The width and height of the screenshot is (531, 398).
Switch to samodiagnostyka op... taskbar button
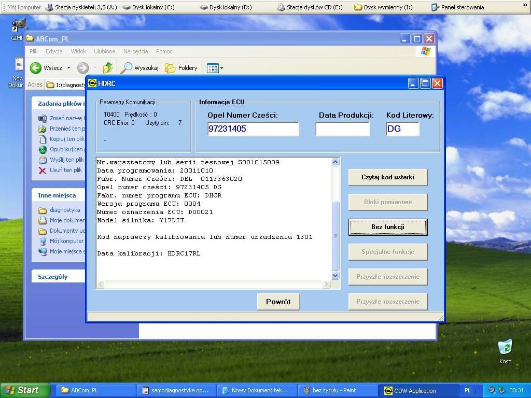[x=176, y=390]
